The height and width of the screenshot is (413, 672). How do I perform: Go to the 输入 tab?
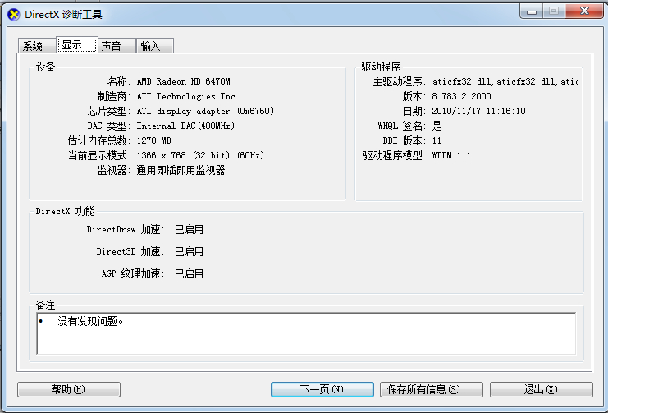point(155,45)
